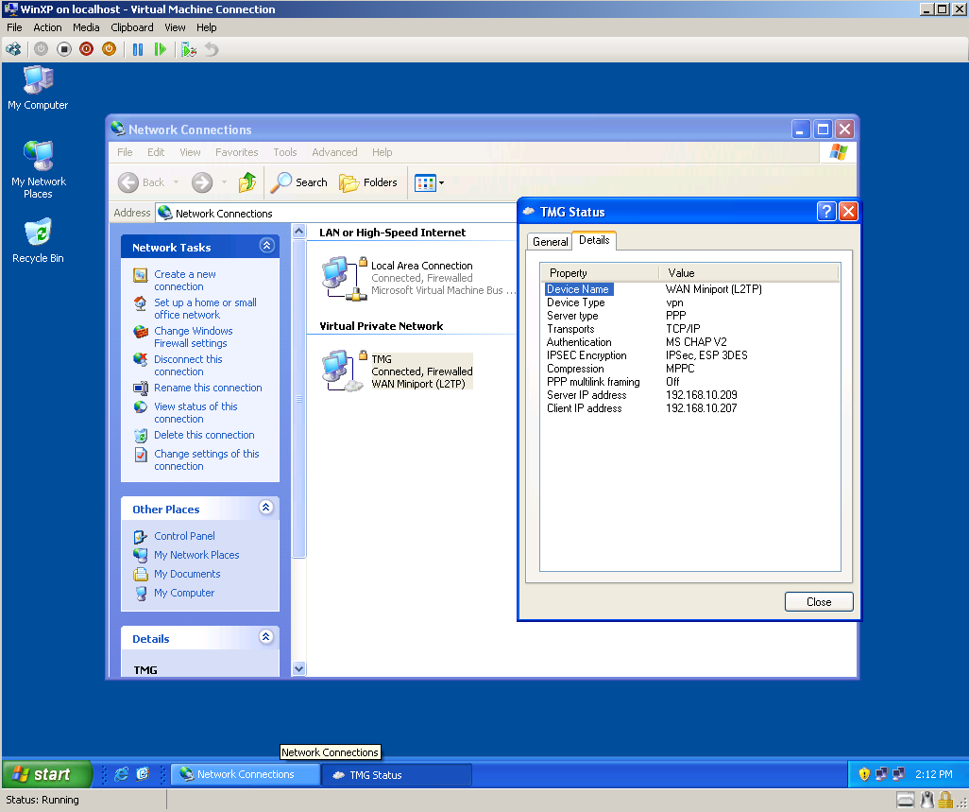Select the Local Area Connection icon
This screenshot has height=812, width=969.
pyautogui.click(x=340, y=277)
